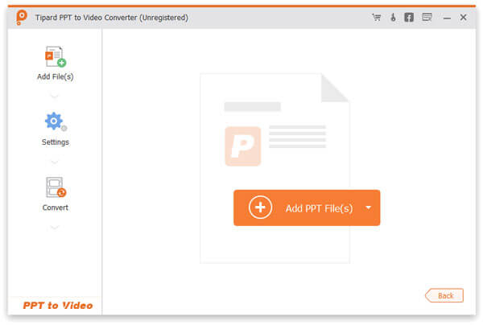Close the PPT to Video Converter window
Screen dimensions: 483x325
pyautogui.click(x=464, y=18)
